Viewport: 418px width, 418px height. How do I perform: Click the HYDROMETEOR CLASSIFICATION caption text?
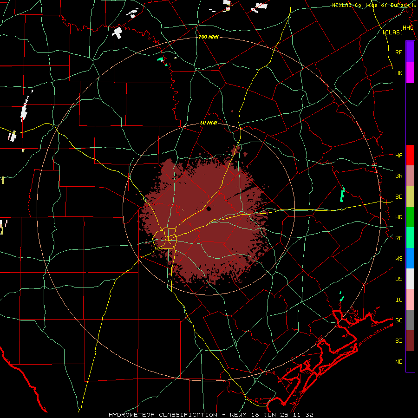(x=163, y=415)
